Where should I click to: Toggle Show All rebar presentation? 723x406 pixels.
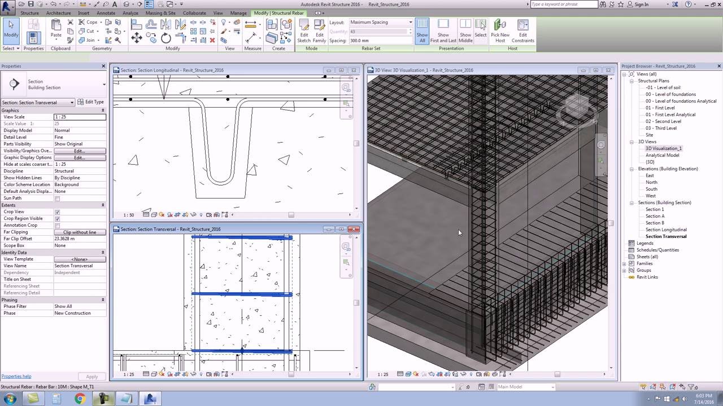click(x=423, y=31)
